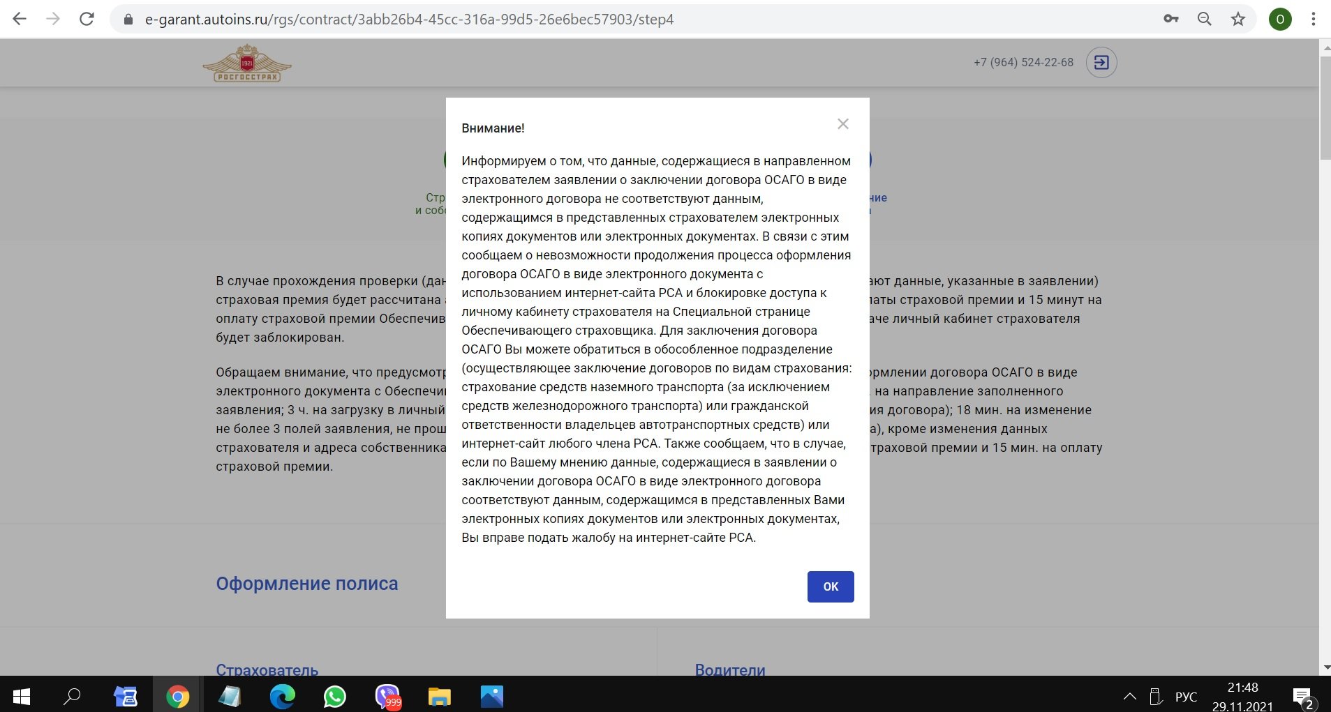The height and width of the screenshot is (712, 1331).
Task: Click the OK button in the dialog
Action: [x=830, y=586]
